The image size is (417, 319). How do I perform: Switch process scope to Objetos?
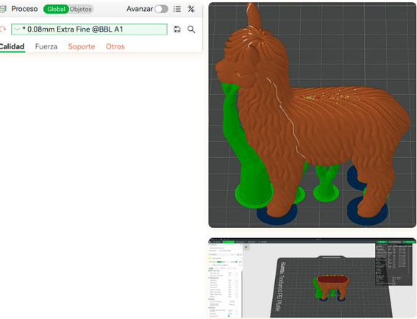(81, 10)
